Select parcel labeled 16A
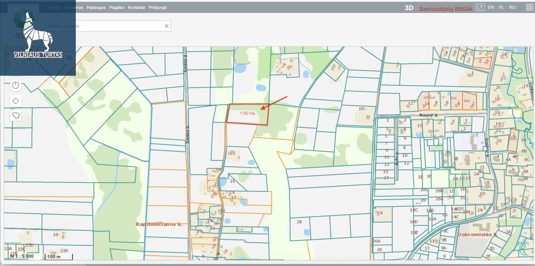Image resolution: width=535 pixels, height=266 pixels. pos(432,219)
